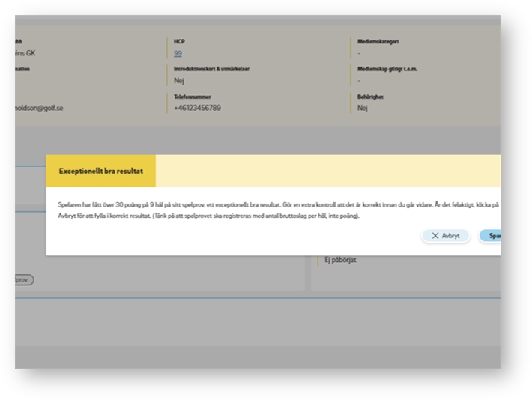Viewport: 532px width, 400px height.
Task: Click the golf.se email address
Action: tap(39, 108)
